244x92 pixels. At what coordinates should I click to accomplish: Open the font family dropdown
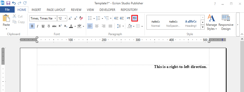point(55,18)
